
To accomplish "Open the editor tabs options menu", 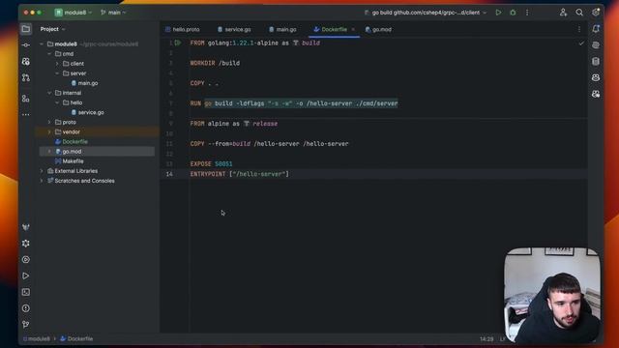I will click(x=579, y=29).
